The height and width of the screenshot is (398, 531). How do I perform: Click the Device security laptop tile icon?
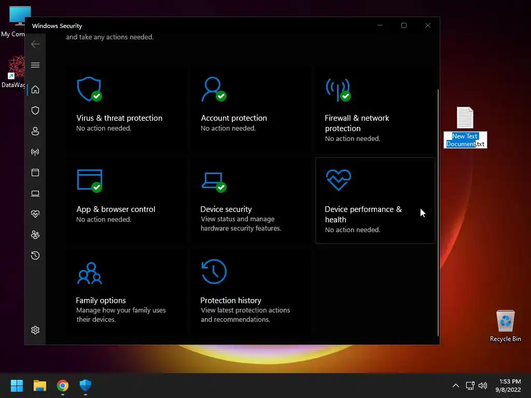(214, 182)
